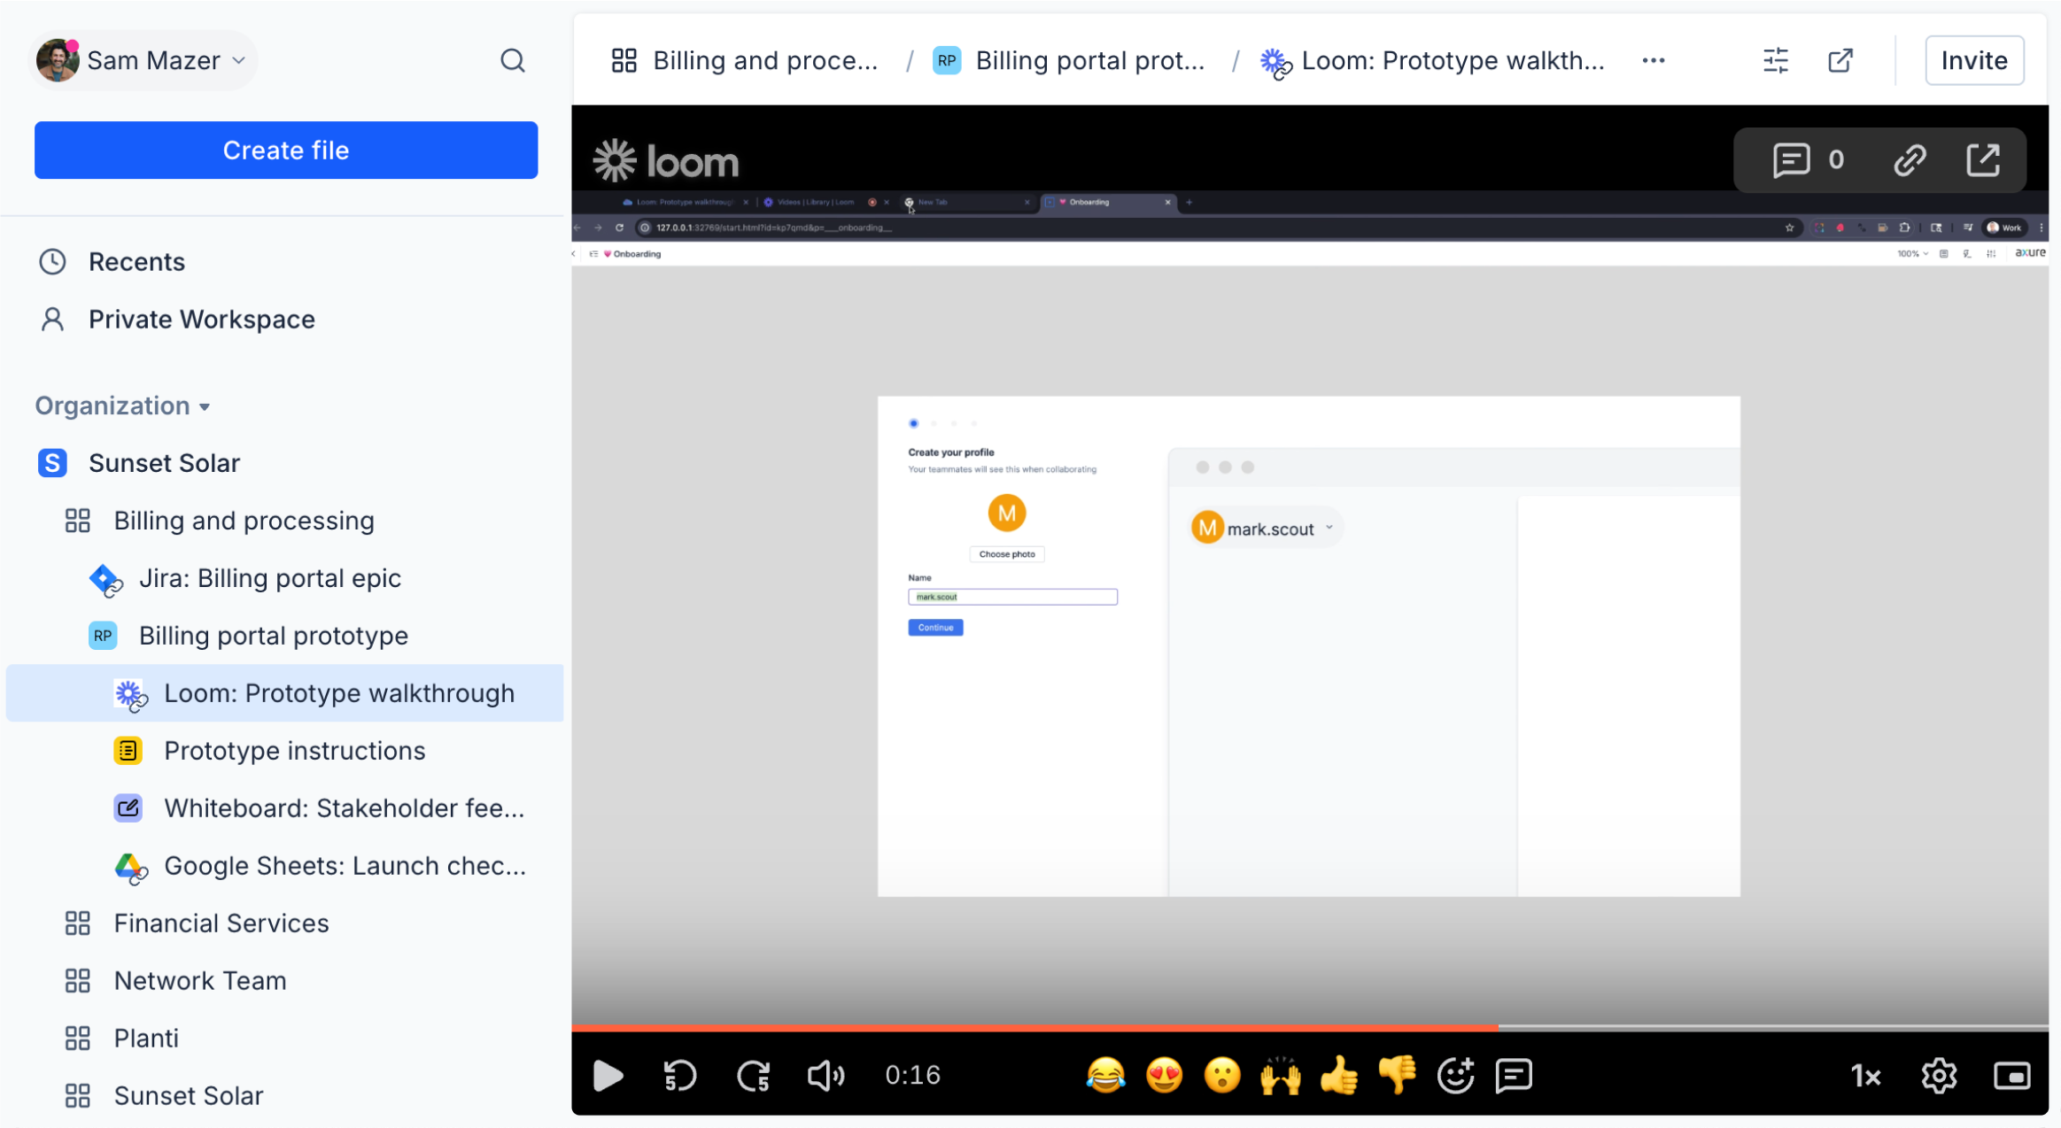Mute the video volume

tap(825, 1076)
